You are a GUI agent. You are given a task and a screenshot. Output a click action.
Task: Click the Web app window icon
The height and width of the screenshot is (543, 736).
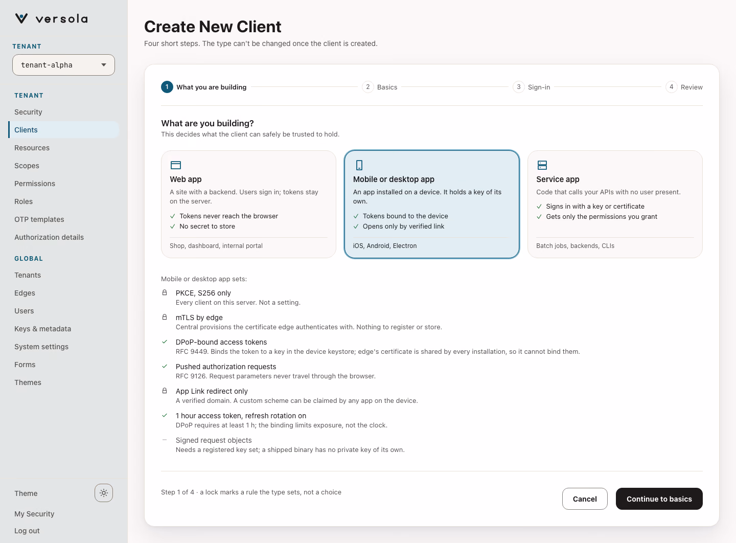coord(176,165)
